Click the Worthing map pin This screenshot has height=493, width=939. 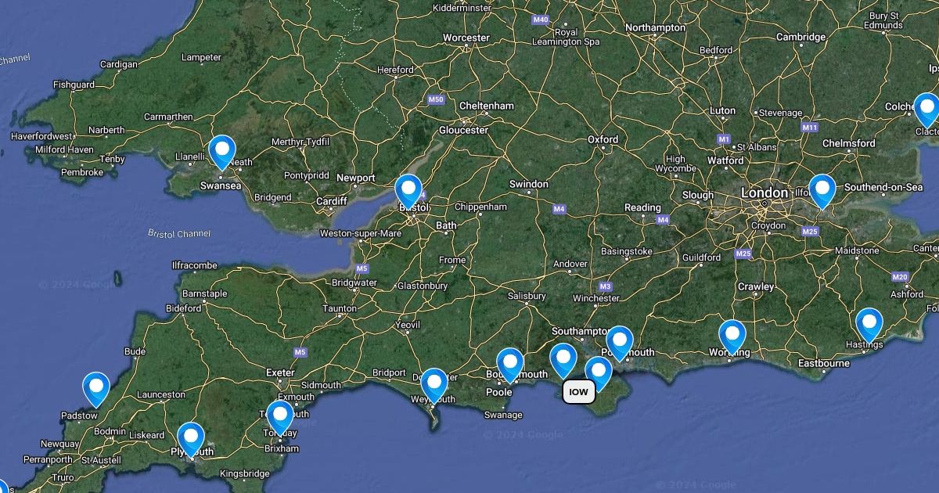(x=732, y=337)
